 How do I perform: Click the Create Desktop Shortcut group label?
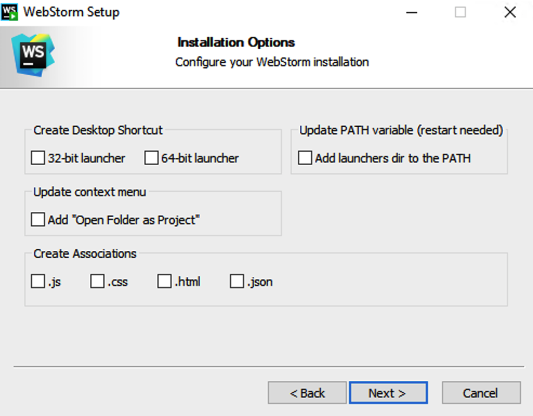tap(98, 130)
